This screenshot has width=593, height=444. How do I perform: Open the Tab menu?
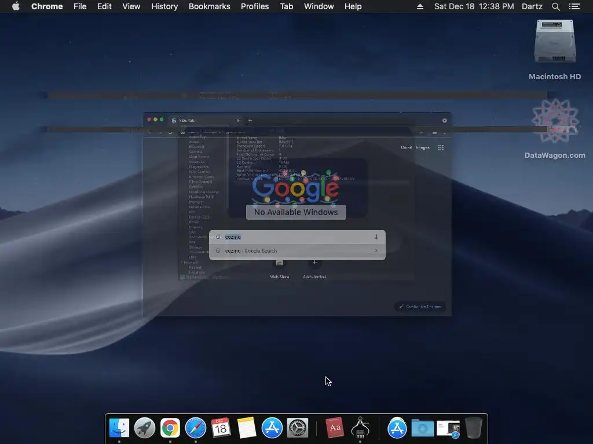point(286,6)
